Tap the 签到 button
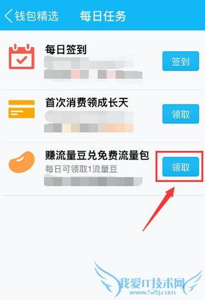 (180, 61)
